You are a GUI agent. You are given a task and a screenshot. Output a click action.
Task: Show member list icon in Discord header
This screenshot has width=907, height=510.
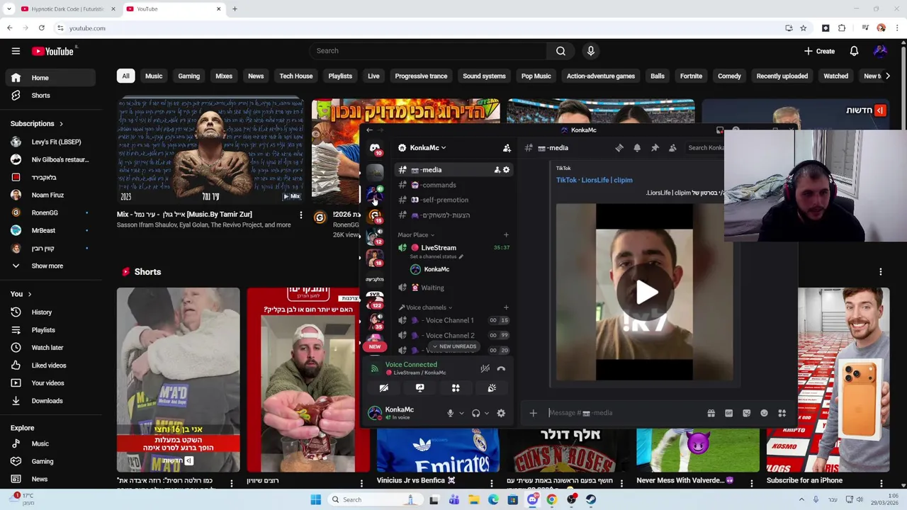point(672,148)
